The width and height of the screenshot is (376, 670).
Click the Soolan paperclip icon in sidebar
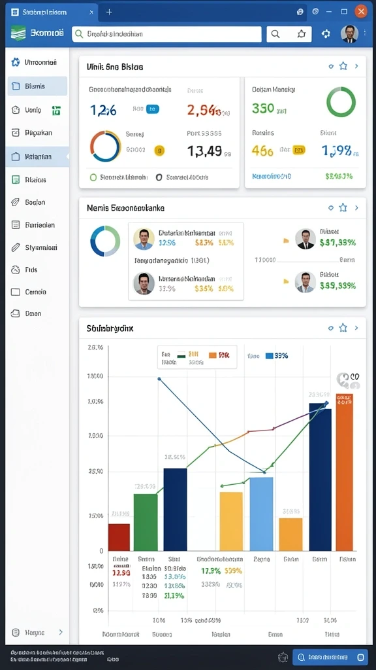click(x=16, y=203)
